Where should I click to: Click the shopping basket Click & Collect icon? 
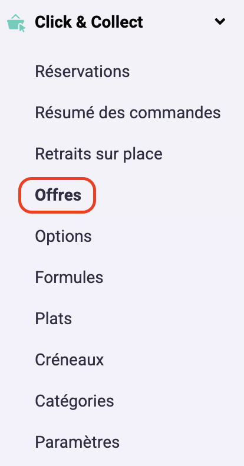click(x=16, y=23)
